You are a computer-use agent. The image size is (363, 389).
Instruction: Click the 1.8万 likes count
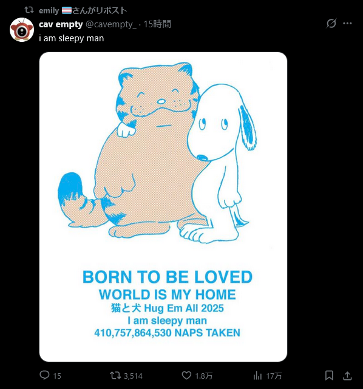tap(204, 376)
